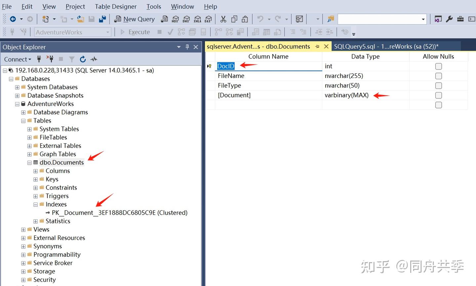The height and width of the screenshot is (286, 476).
Task: Click the Save icon in the toolbar
Action: coord(91,19)
